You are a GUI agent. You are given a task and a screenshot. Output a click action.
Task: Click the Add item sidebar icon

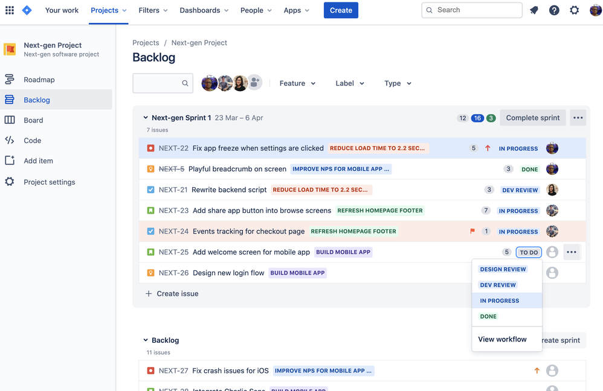[10, 161]
